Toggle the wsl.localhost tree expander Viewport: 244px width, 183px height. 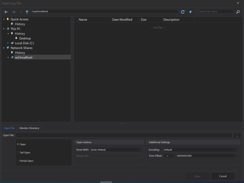click(8, 57)
